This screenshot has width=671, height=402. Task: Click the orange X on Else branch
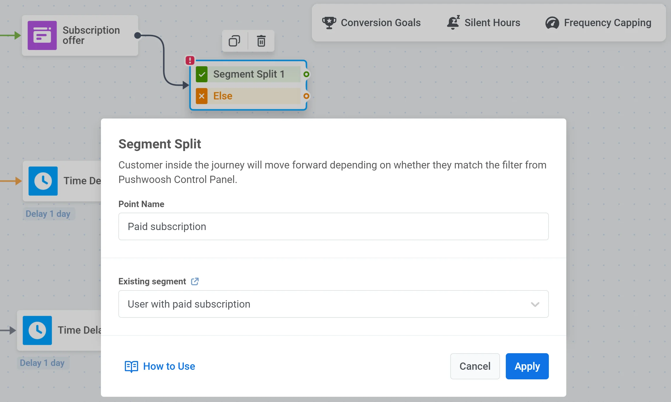coord(202,96)
